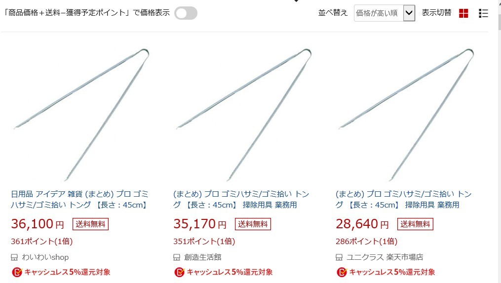Viewport: 501px width, 283px height.
Task: Click cashless badge icon under 創造生活館
Action: point(179,272)
